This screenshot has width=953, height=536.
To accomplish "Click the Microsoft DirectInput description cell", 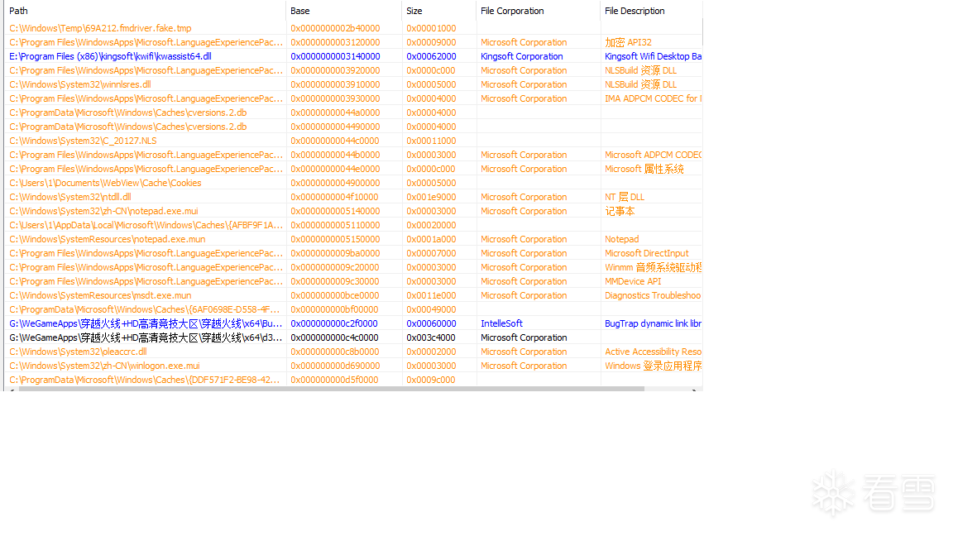I will pos(647,253).
